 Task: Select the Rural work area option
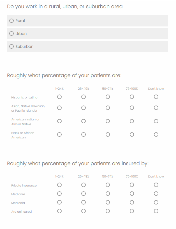tap(11, 21)
